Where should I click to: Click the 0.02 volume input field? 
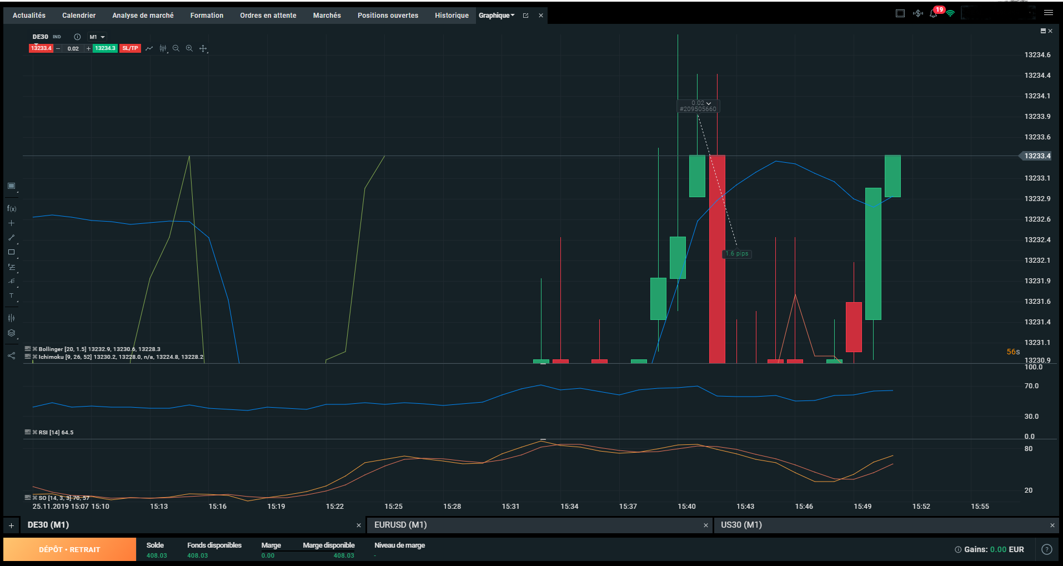click(x=73, y=48)
